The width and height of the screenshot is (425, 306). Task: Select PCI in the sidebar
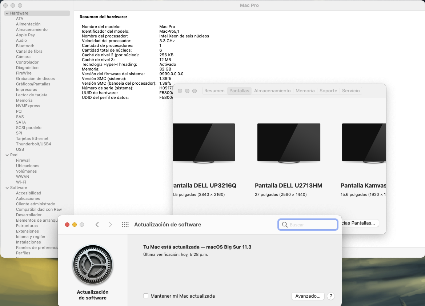pyautogui.click(x=19, y=111)
